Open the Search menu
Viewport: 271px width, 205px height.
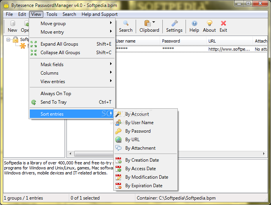coord(69,14)
